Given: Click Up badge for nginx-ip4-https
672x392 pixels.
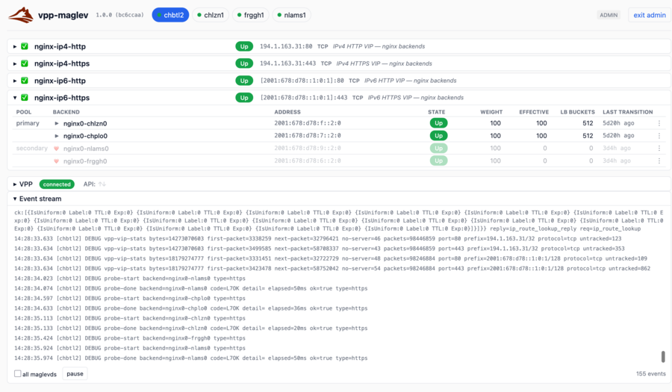Looking at the screenshot, I should click(244, 63).
